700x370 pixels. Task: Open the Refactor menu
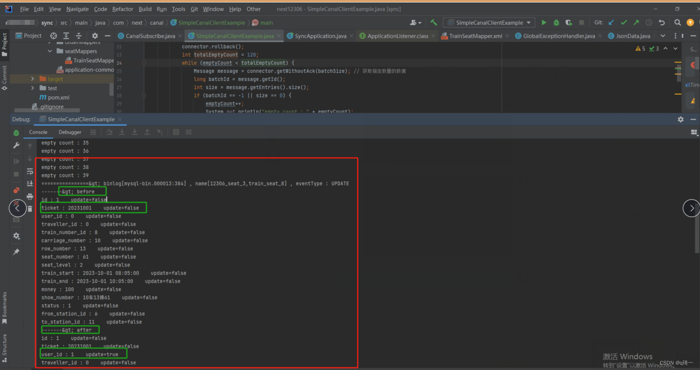point(123,9)
